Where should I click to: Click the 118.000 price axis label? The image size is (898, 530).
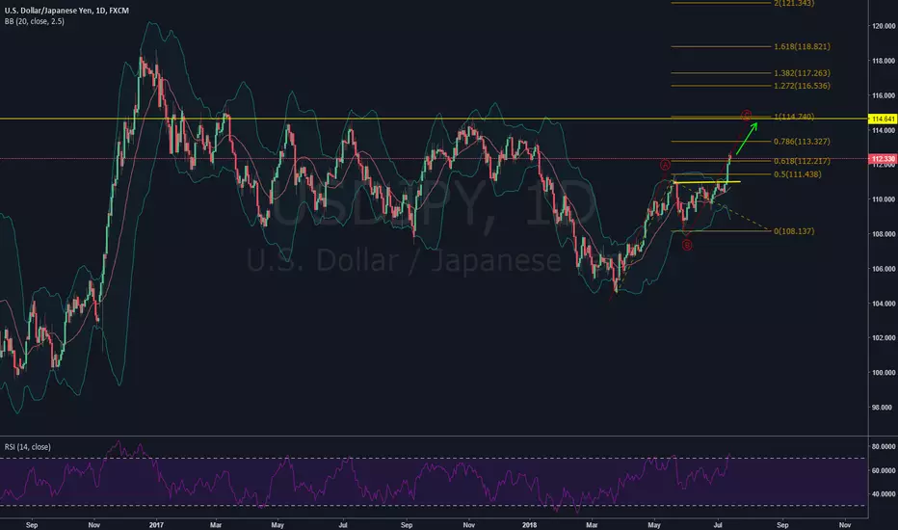coord(884,61)
